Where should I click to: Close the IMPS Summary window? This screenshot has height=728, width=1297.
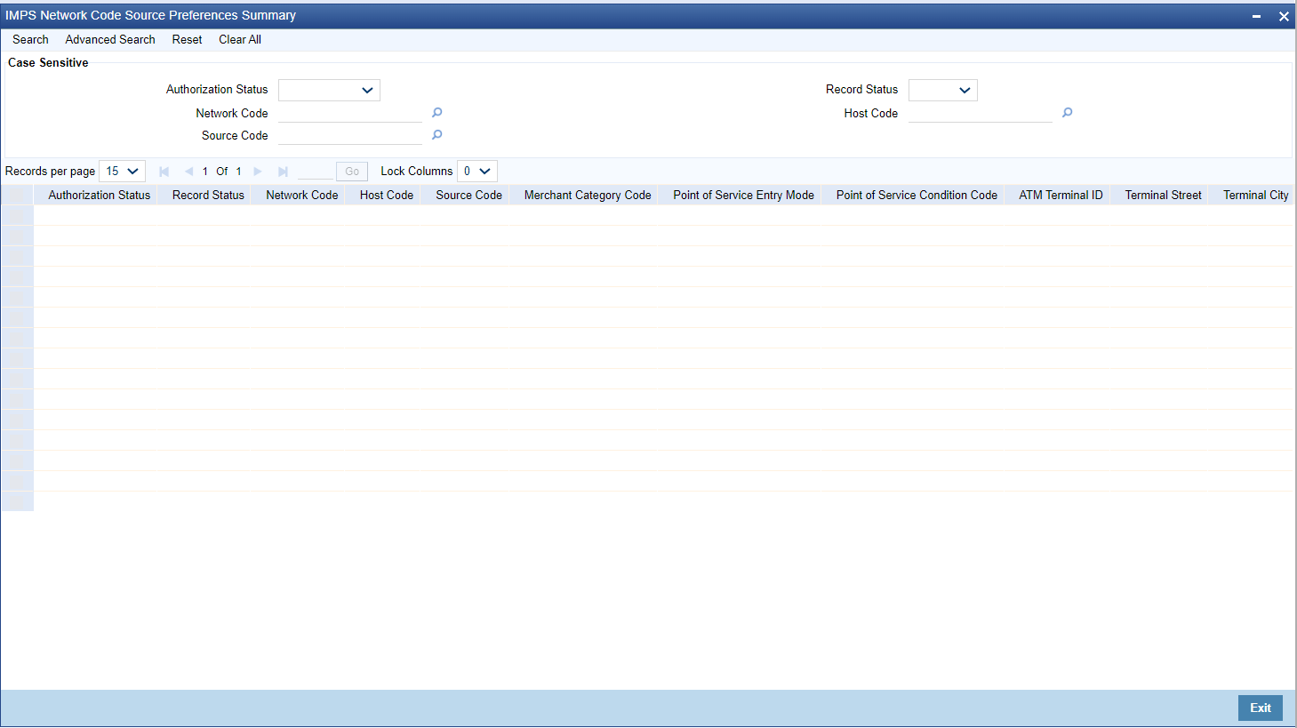tap(1284, 16)
